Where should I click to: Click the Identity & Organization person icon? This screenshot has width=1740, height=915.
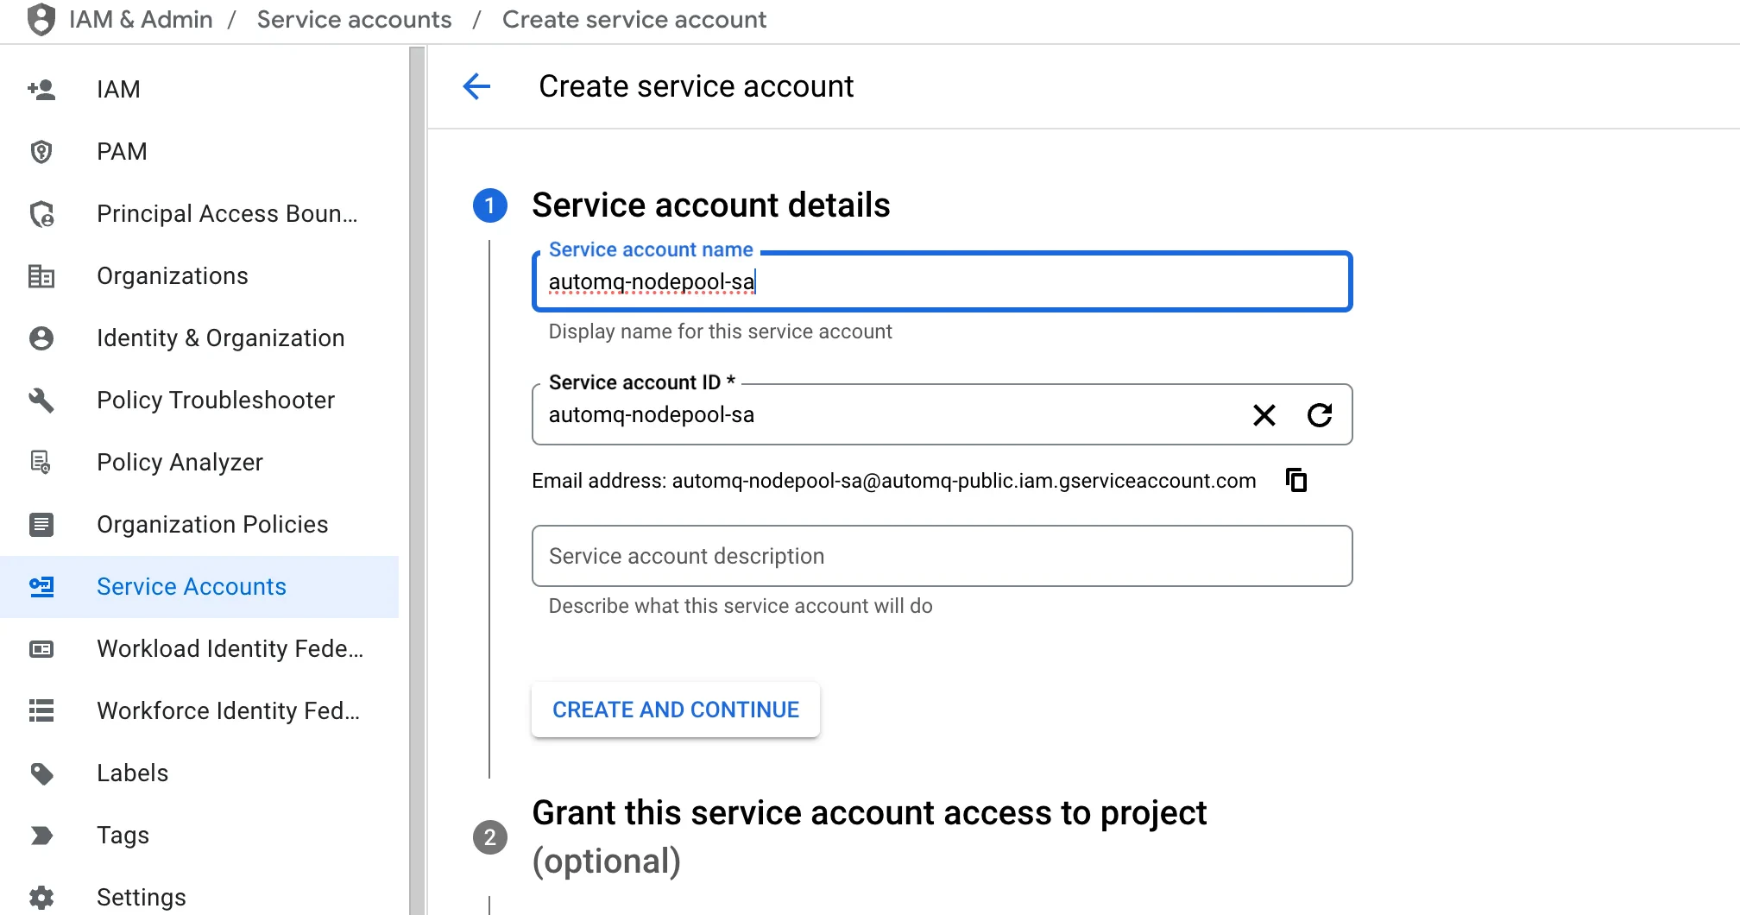41,338
